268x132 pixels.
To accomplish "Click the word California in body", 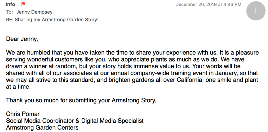I will pos(189,80).
